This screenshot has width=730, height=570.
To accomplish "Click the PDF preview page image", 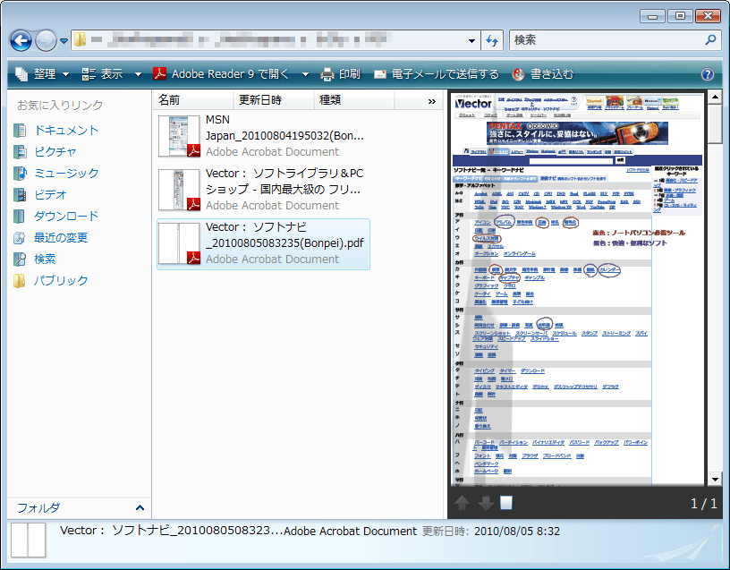I will [x=577, y=289].
